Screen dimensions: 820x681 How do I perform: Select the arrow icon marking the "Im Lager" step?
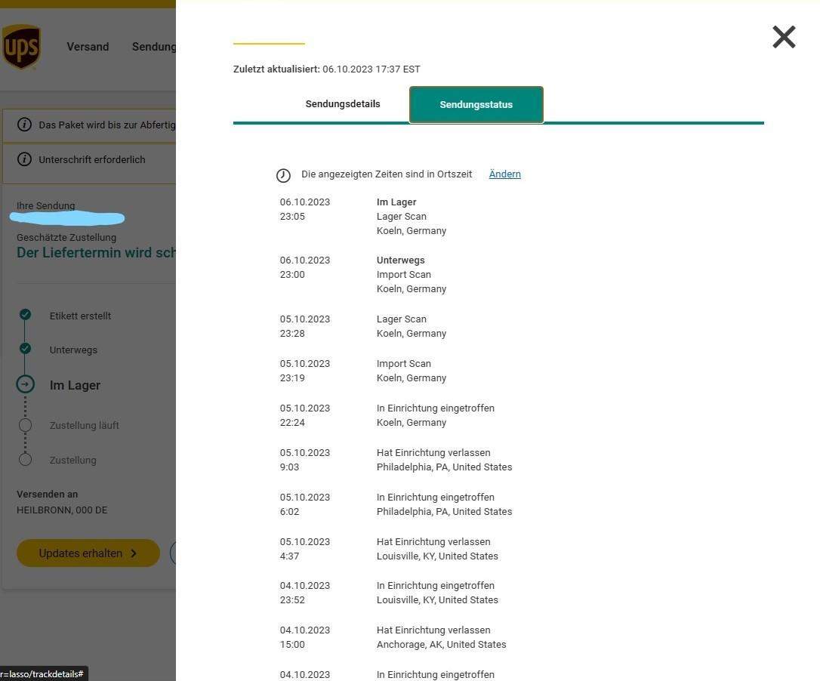25,384
